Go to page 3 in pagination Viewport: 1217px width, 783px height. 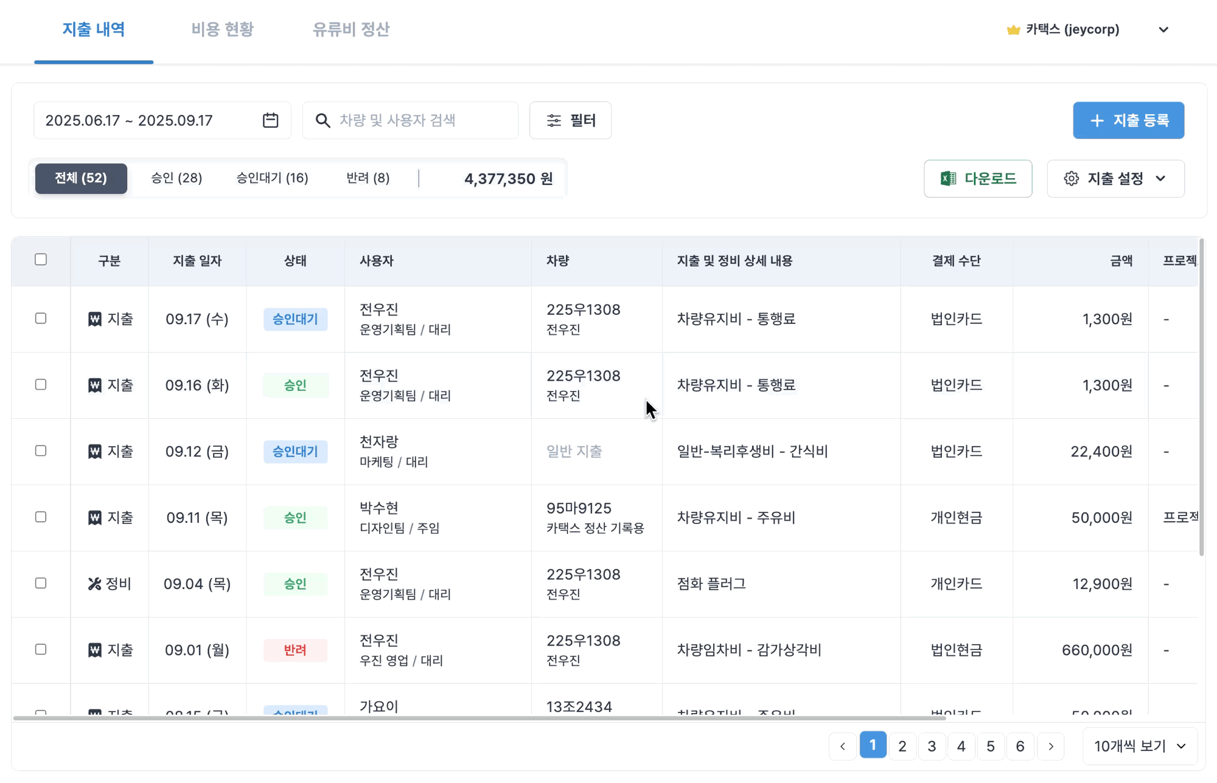pos(932,747)
